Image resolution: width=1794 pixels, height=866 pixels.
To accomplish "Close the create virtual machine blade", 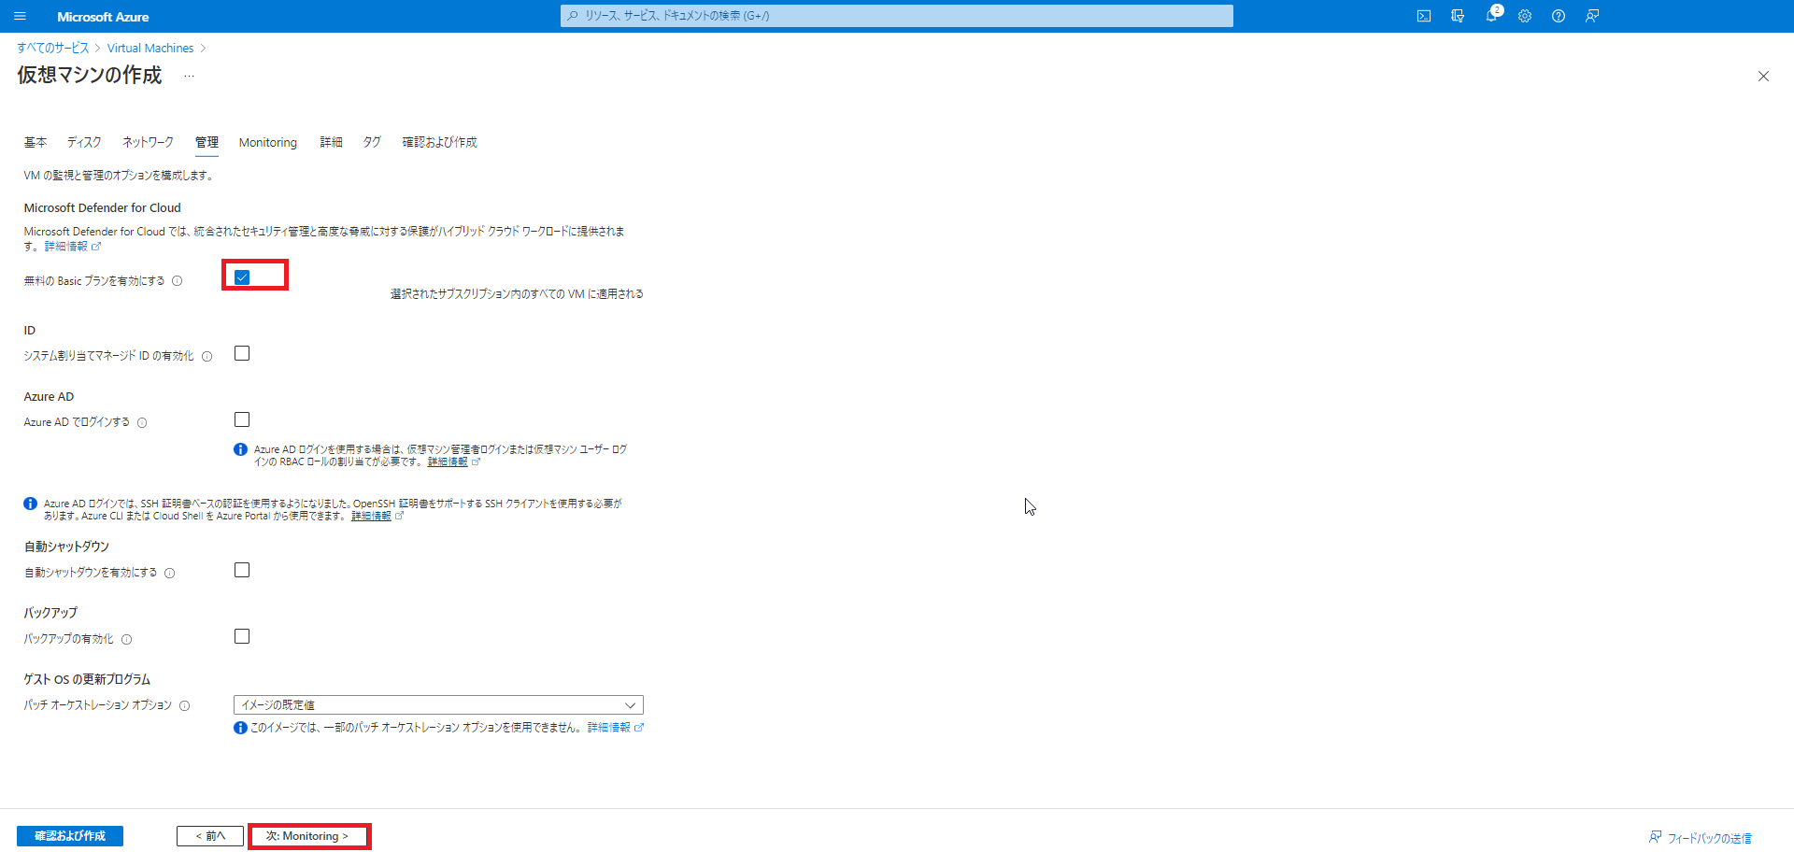I will (1763, 76).
